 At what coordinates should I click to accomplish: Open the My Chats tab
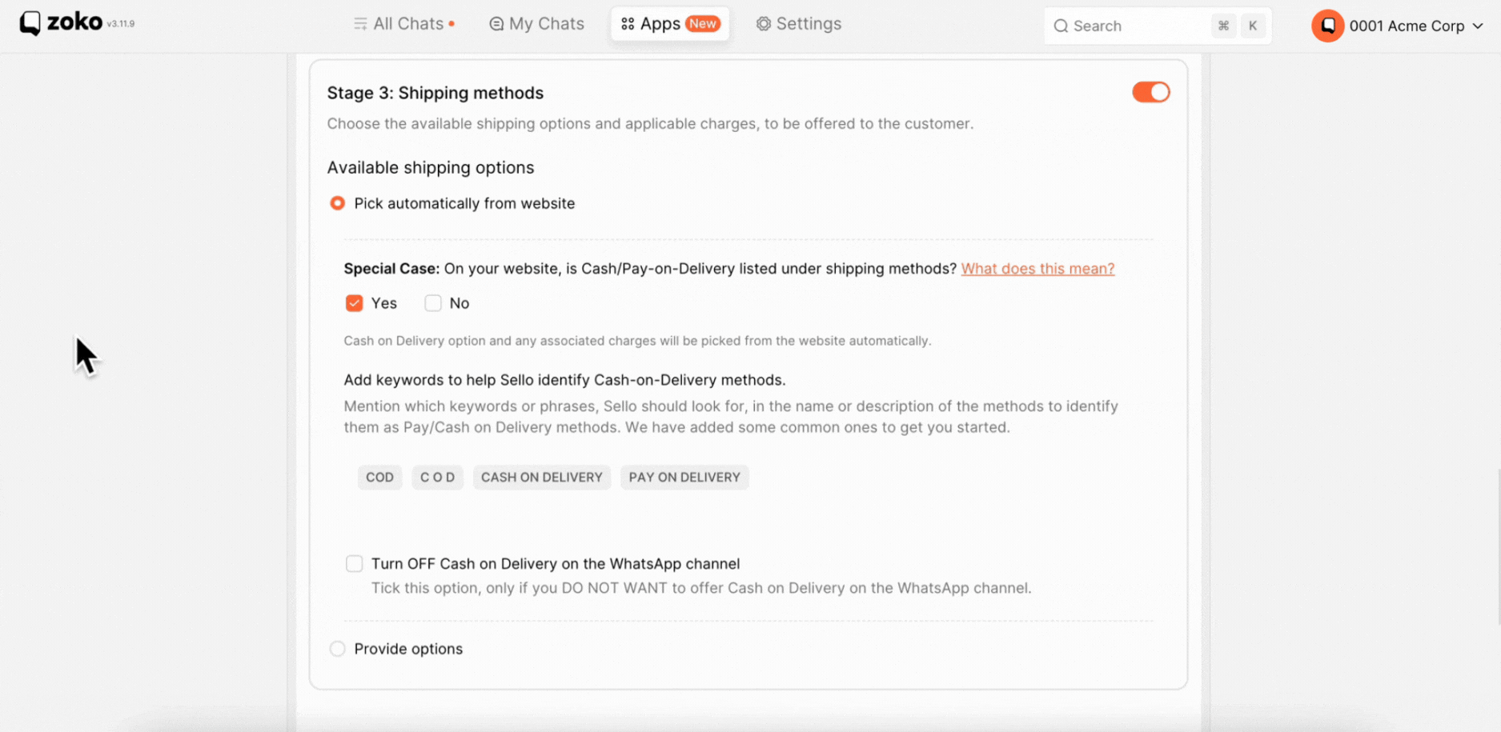536,24
